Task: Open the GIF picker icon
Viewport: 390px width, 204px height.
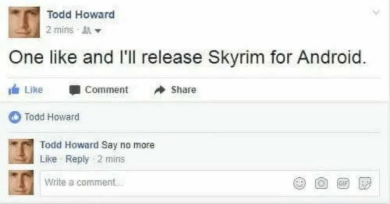Action: [343, 183]
